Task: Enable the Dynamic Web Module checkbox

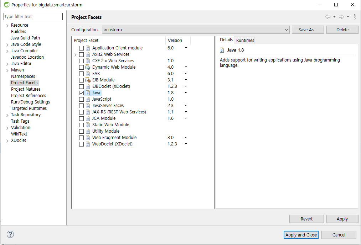Action: point(81,67)
